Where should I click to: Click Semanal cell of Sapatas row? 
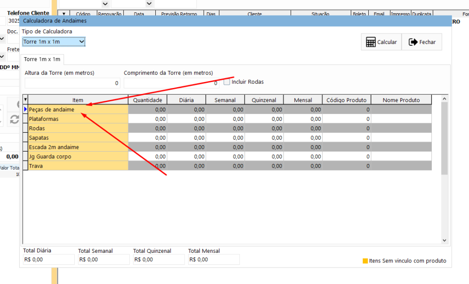[x=225, y=138]
